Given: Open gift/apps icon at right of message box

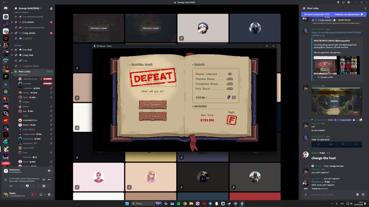Looking at the screenshot, I should (364, 194).
